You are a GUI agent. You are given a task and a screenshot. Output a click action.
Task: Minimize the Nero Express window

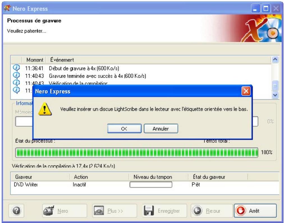[x=256, y=8]
